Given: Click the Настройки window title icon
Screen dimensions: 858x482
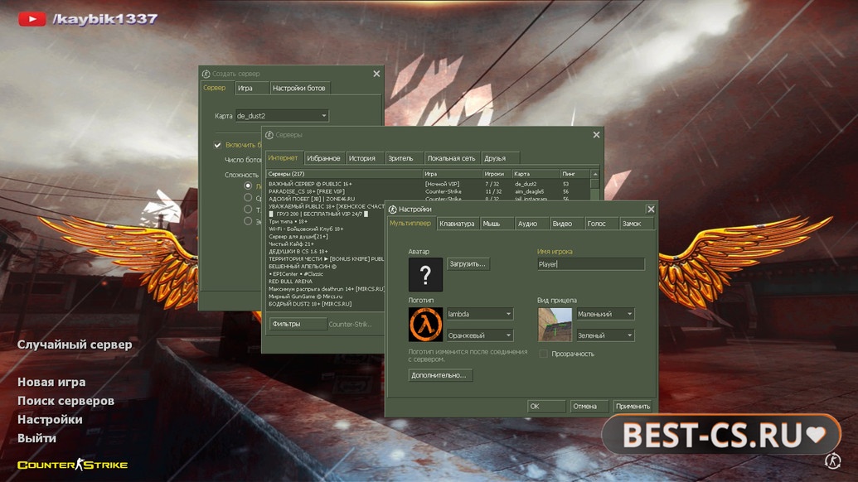Looking at the screenshot, I should tap(392, 210).
